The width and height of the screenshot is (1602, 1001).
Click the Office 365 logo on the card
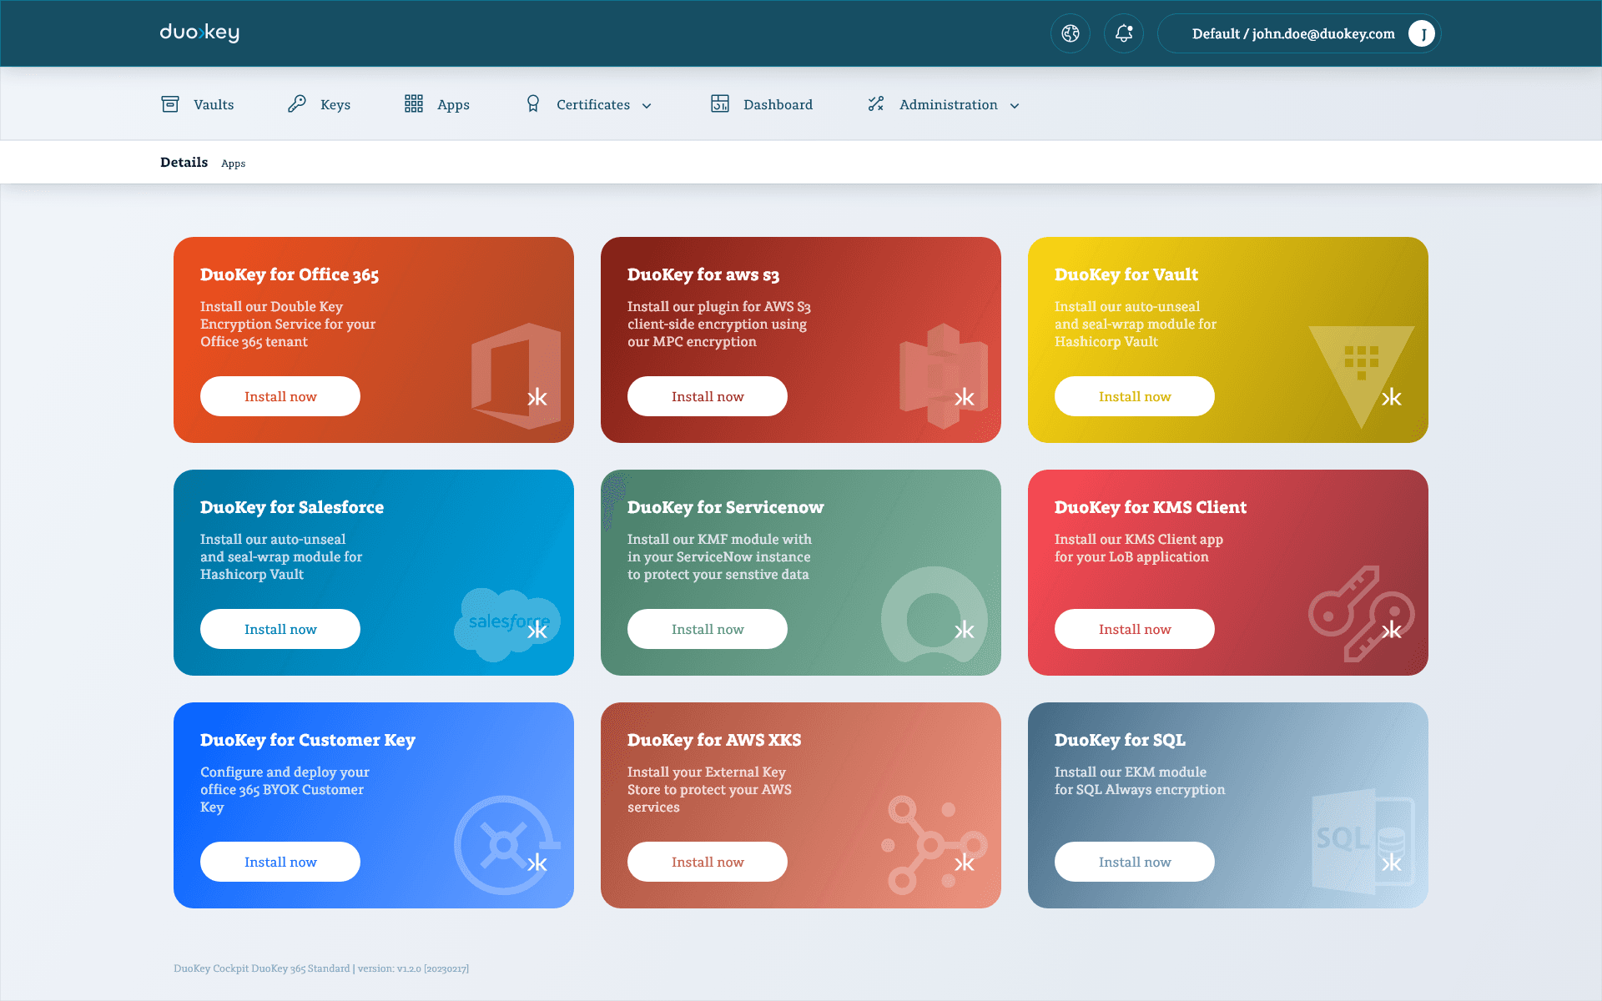coord(516,376)
